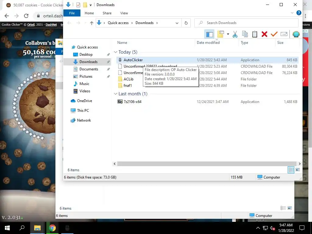This screenshot has width=312, height=234.
Task: Expand the ribbon with the chevron
Action: pos(292,13)
